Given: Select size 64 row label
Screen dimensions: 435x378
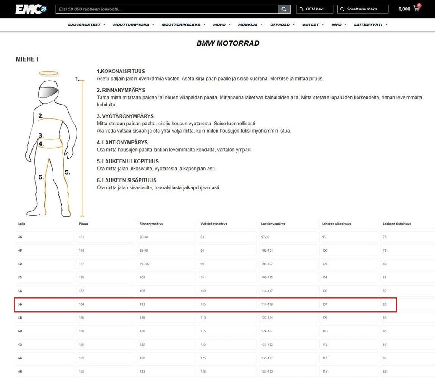Looking at the screenshot, I should coord(20,358).
